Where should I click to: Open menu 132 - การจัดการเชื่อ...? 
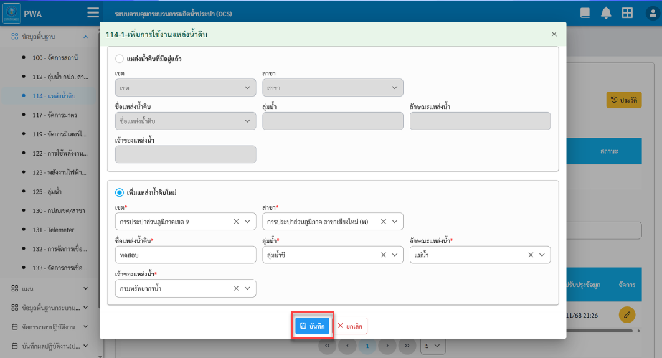tap(60, 248)
